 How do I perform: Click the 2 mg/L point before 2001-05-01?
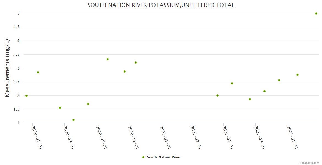(x=217, y=95)
